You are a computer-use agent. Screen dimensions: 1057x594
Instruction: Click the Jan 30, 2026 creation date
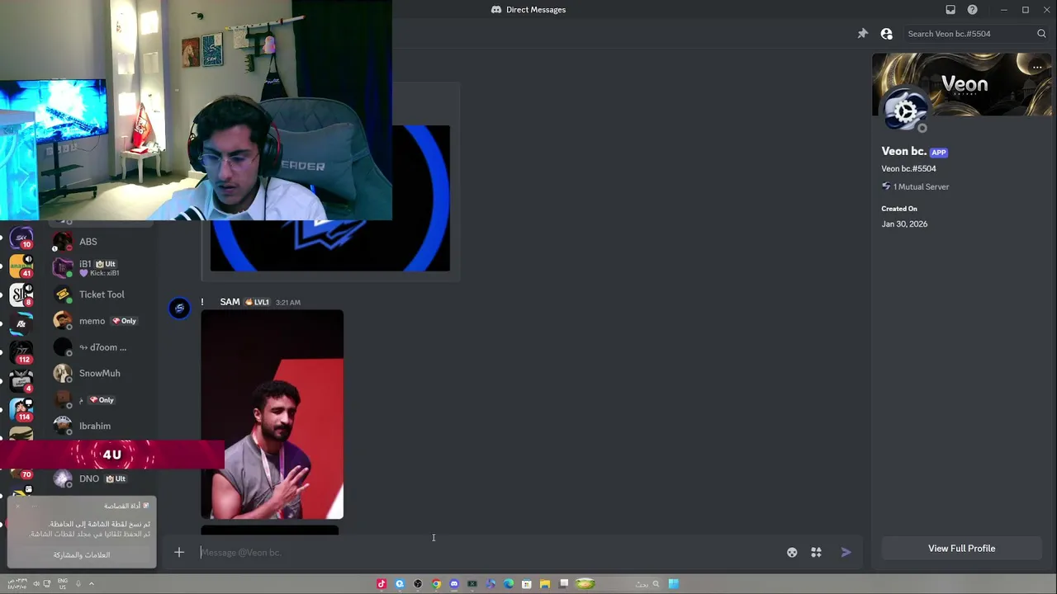point(904,224)
